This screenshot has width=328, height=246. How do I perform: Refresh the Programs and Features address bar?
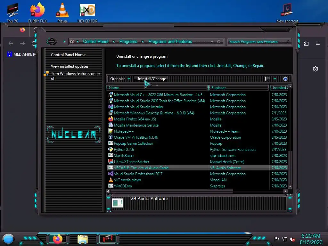[x=219, y=41]
